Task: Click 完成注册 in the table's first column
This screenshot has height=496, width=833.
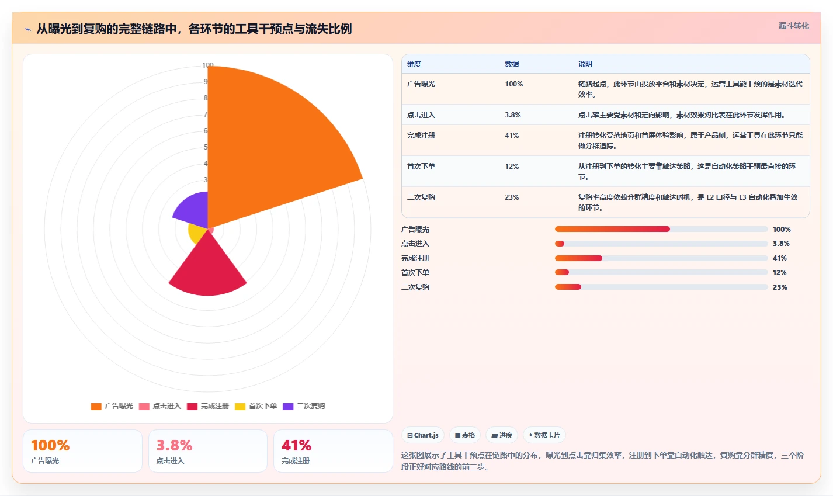Action: 421,136
